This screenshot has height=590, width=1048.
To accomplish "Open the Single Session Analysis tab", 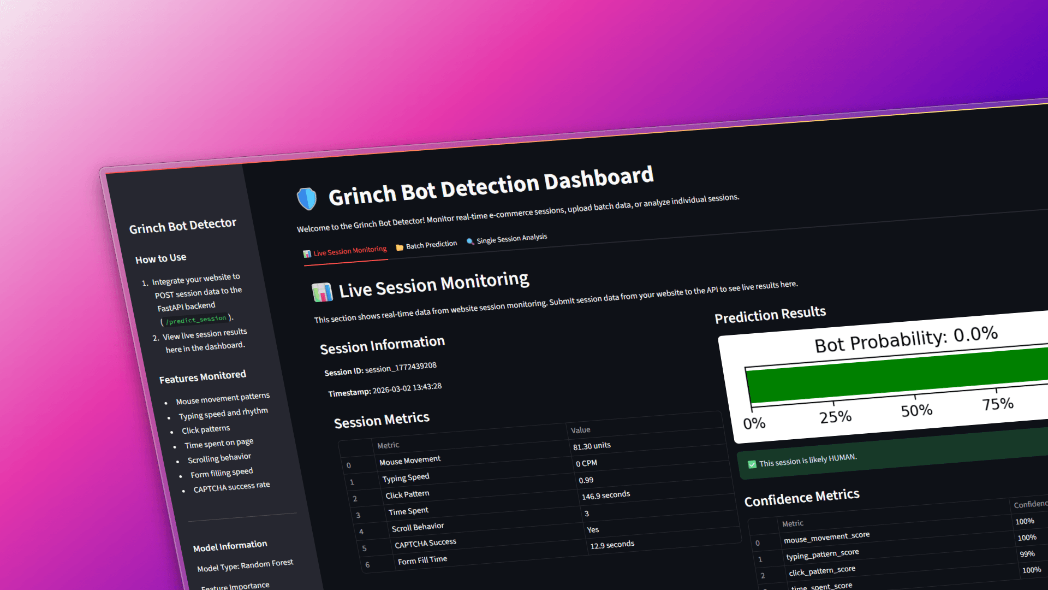I will (x=511, y=239).
